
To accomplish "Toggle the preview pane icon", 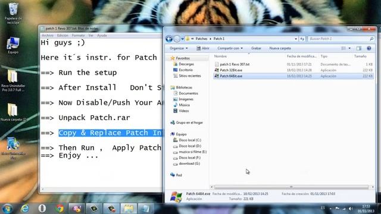I will point(359,48).
